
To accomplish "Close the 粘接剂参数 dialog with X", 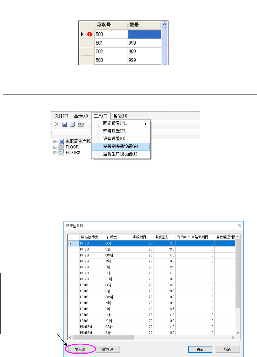I will coord(239,225).
